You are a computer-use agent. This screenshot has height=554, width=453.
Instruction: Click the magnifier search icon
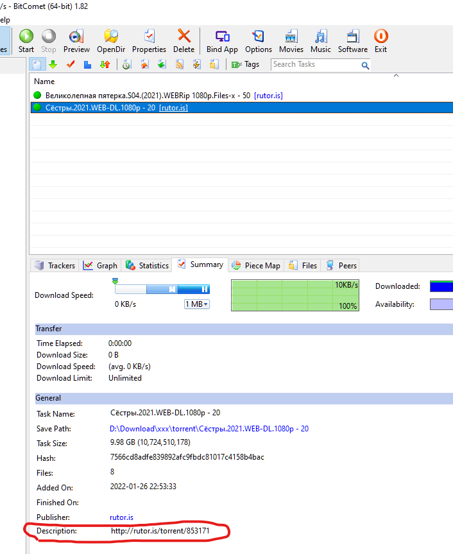[365, 65]
